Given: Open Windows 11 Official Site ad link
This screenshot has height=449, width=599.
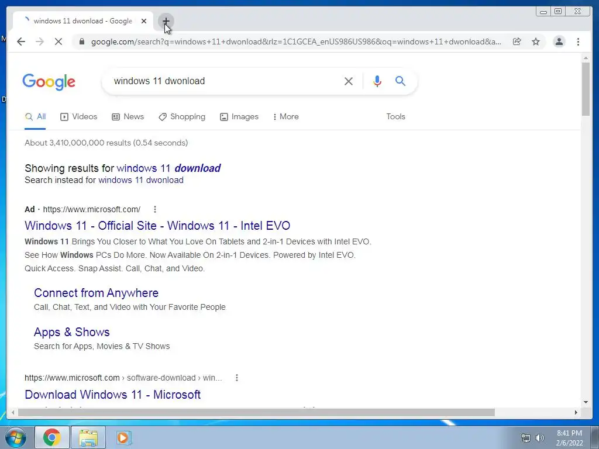Looking at the screenshot, I should click(157, 226).
